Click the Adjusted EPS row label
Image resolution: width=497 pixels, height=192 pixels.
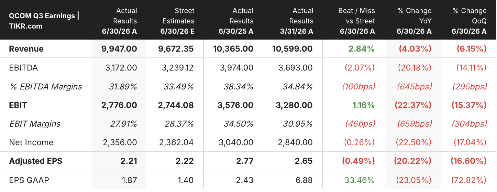click(36, 161)
